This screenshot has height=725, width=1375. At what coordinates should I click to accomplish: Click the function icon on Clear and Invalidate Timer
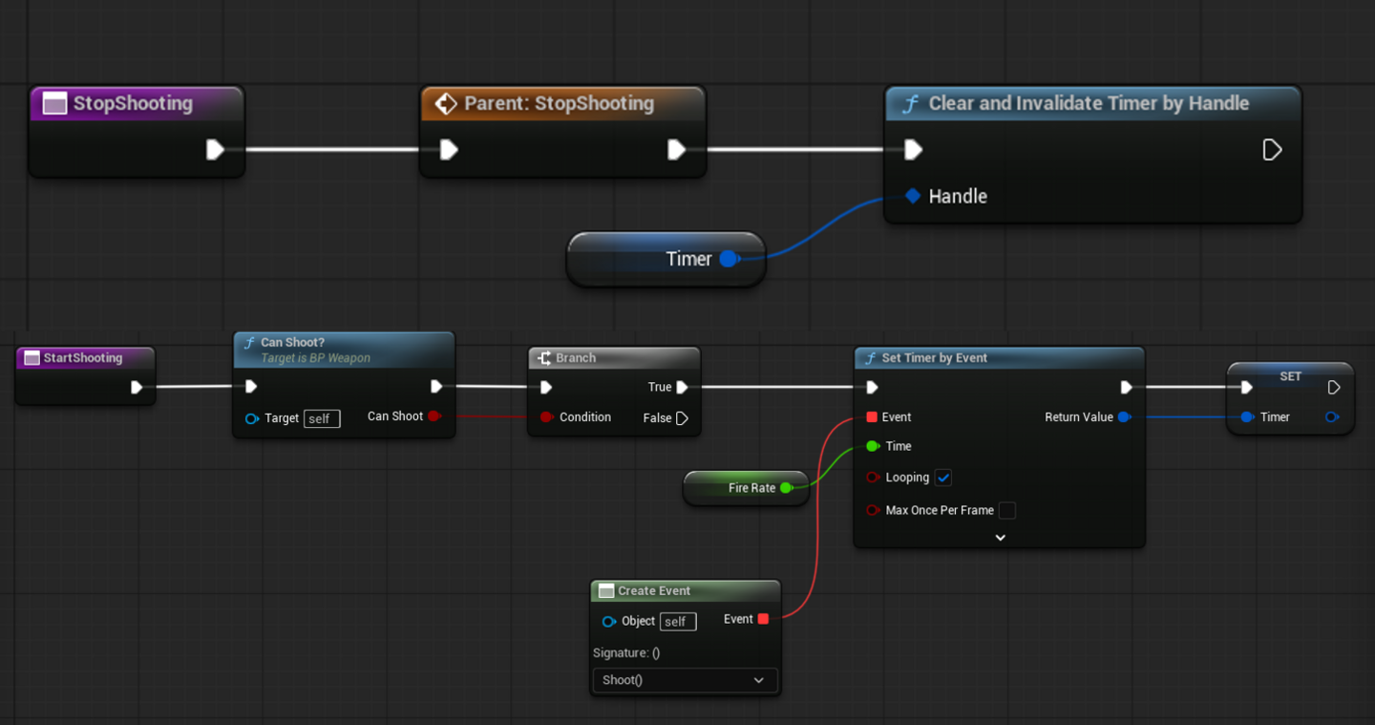tap(910, 104)
